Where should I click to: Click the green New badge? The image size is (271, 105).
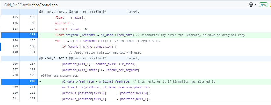coord(263,5)
